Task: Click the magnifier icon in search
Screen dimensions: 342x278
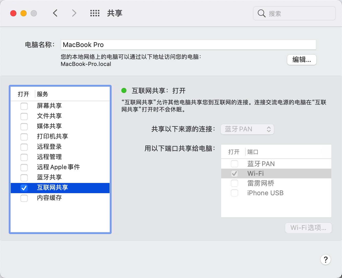Action: (x=261, y=13)
